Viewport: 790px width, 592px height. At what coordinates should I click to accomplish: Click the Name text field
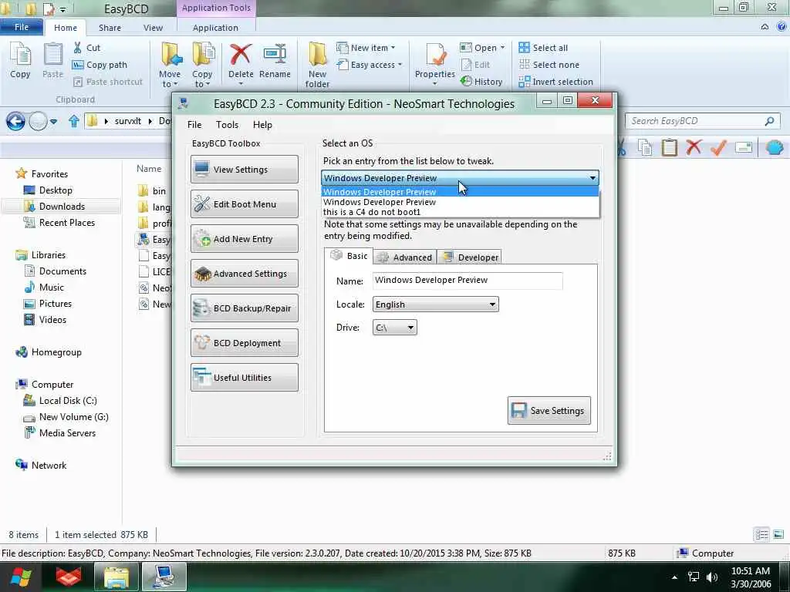468,281
